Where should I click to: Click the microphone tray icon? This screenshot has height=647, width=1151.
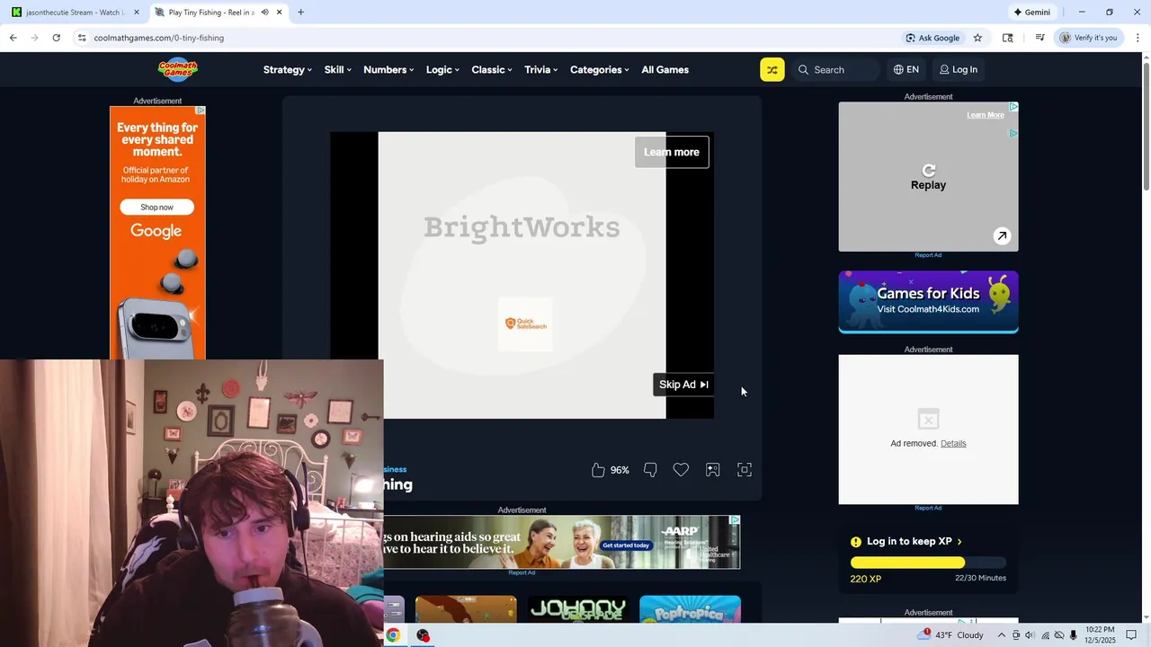point(1073,635)
